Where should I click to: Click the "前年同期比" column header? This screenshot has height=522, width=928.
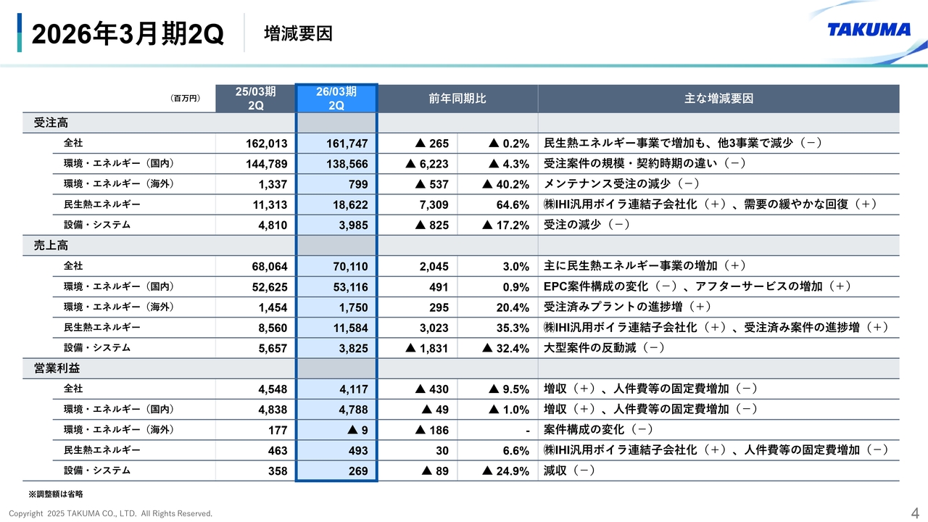(457, 99)
